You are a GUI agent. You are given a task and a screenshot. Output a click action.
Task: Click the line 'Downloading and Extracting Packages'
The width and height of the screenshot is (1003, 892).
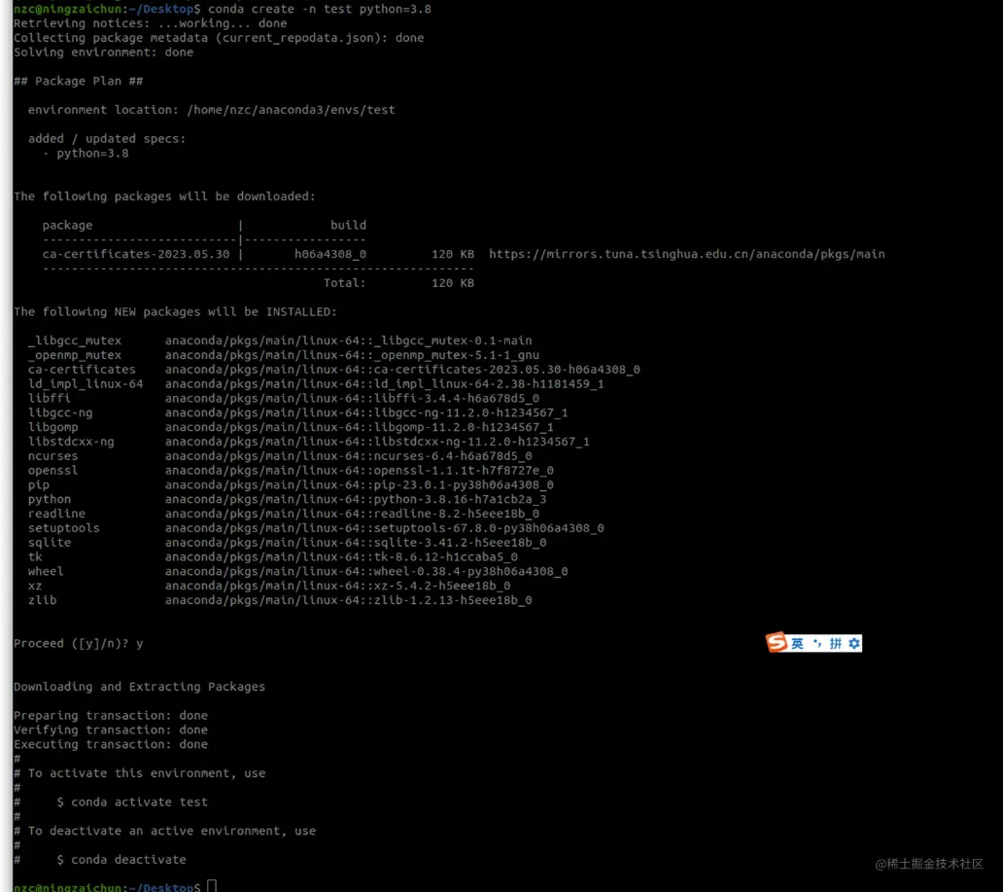[139, 686]
